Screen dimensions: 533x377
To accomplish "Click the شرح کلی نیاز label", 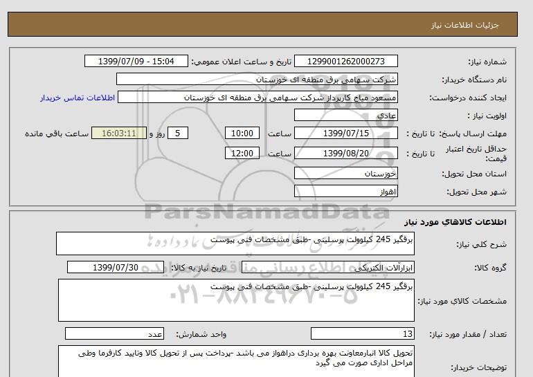I will pos(481,244).
